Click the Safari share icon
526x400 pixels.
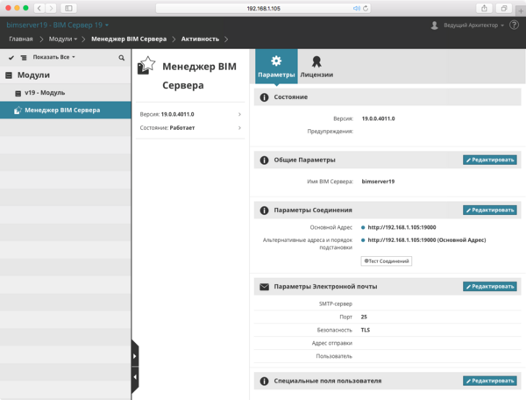[x=484, y=9]
